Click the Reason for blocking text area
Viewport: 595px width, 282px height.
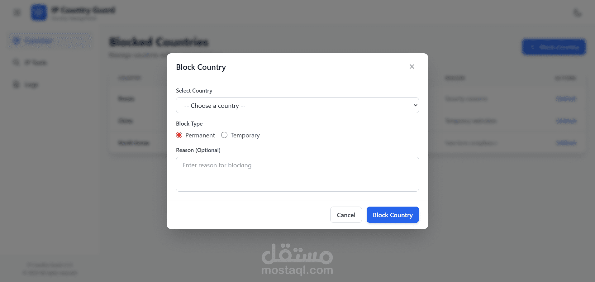coord(297,174)
